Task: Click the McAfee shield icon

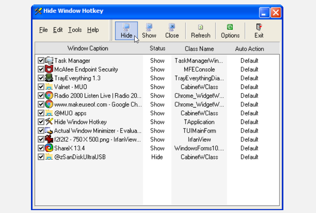Action: 49,69
